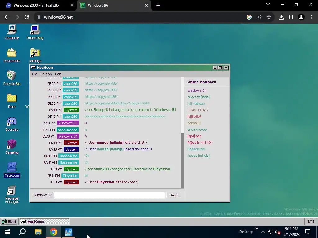Focus the chat message input field
Viewport: 318px width, 238px height.
tap(110, 195)
